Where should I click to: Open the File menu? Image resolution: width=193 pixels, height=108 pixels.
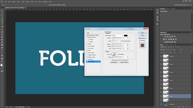(x=6, y=2)
